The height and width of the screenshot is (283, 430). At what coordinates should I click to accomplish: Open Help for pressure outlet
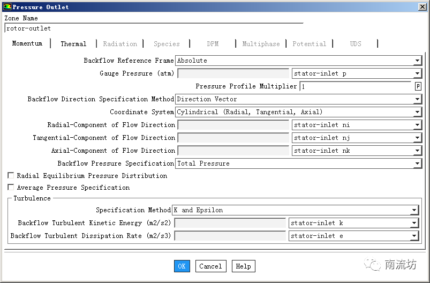coord(243,266)
